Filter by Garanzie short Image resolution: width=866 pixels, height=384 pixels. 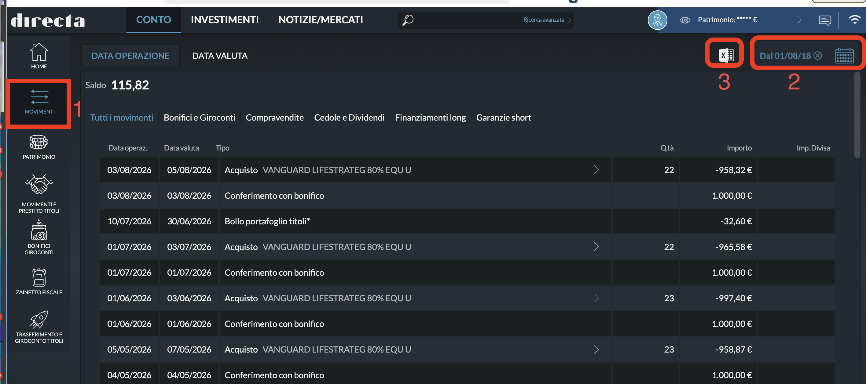(504, 118)
